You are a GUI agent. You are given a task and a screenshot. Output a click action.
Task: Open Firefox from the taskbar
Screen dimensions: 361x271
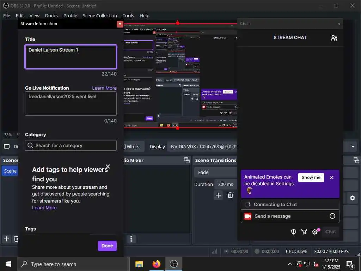coord(156,264)
